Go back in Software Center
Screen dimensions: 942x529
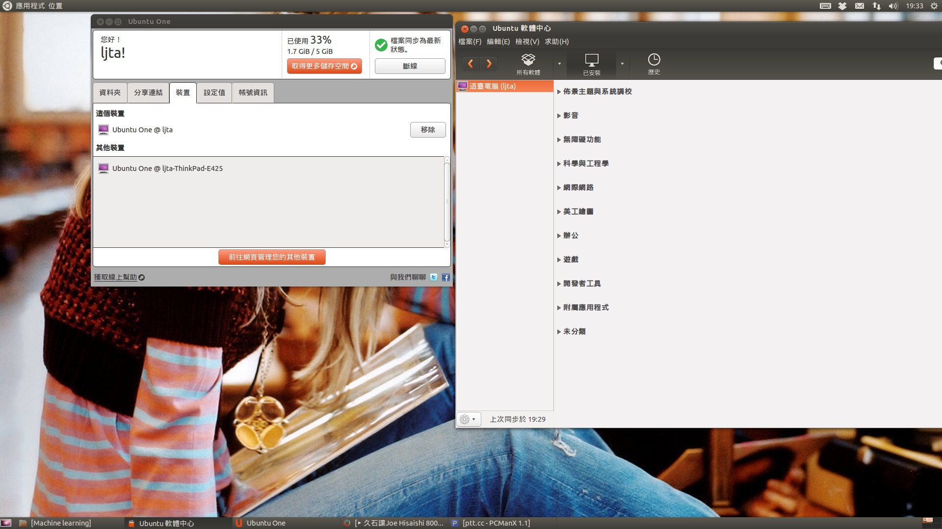click(x=471, y=64)
